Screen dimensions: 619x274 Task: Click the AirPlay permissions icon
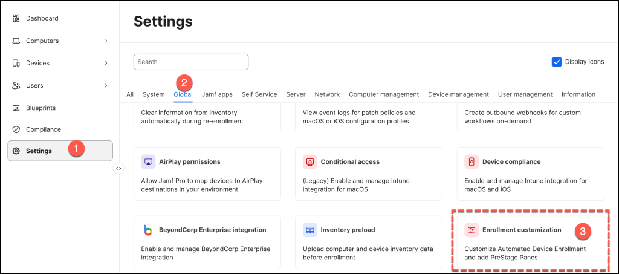click(x=148, y=162)
